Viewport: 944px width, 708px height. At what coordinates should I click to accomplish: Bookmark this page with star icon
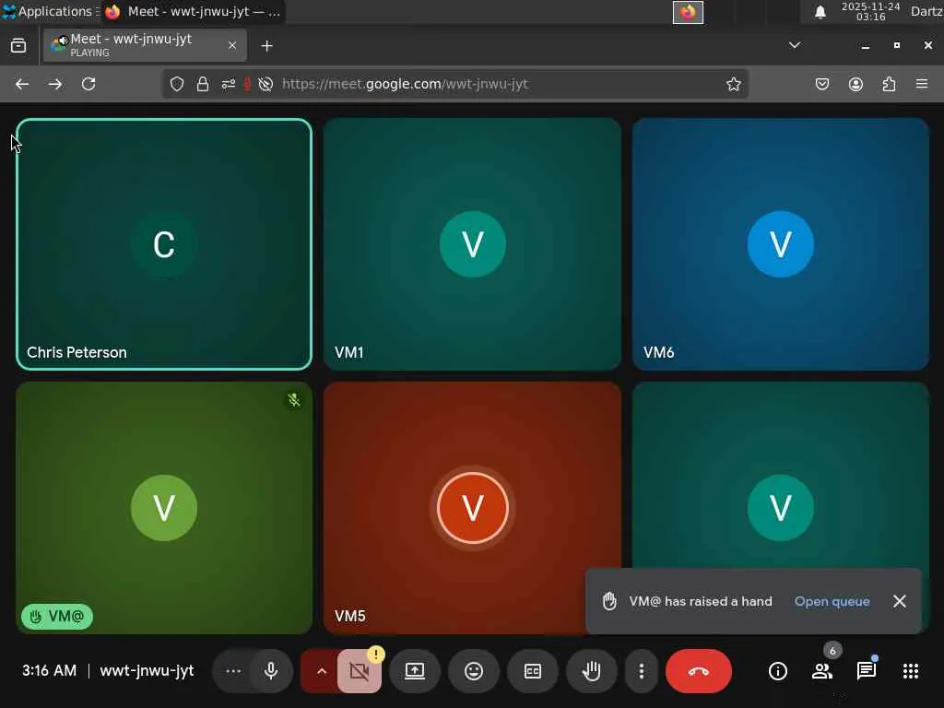(x=733, y=84)
